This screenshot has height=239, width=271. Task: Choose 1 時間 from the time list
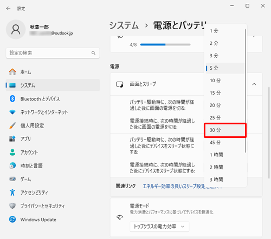[x=225, y=155]
